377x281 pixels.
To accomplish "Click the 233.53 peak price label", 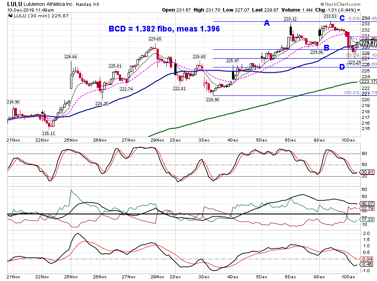I will click(x=330, y=16).
